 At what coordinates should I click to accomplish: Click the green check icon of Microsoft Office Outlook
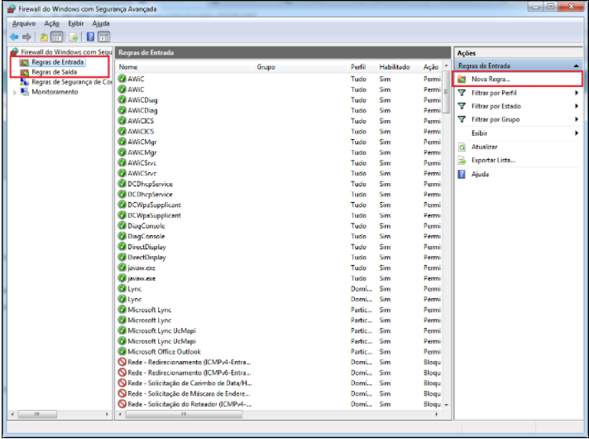tap(122, 351)
